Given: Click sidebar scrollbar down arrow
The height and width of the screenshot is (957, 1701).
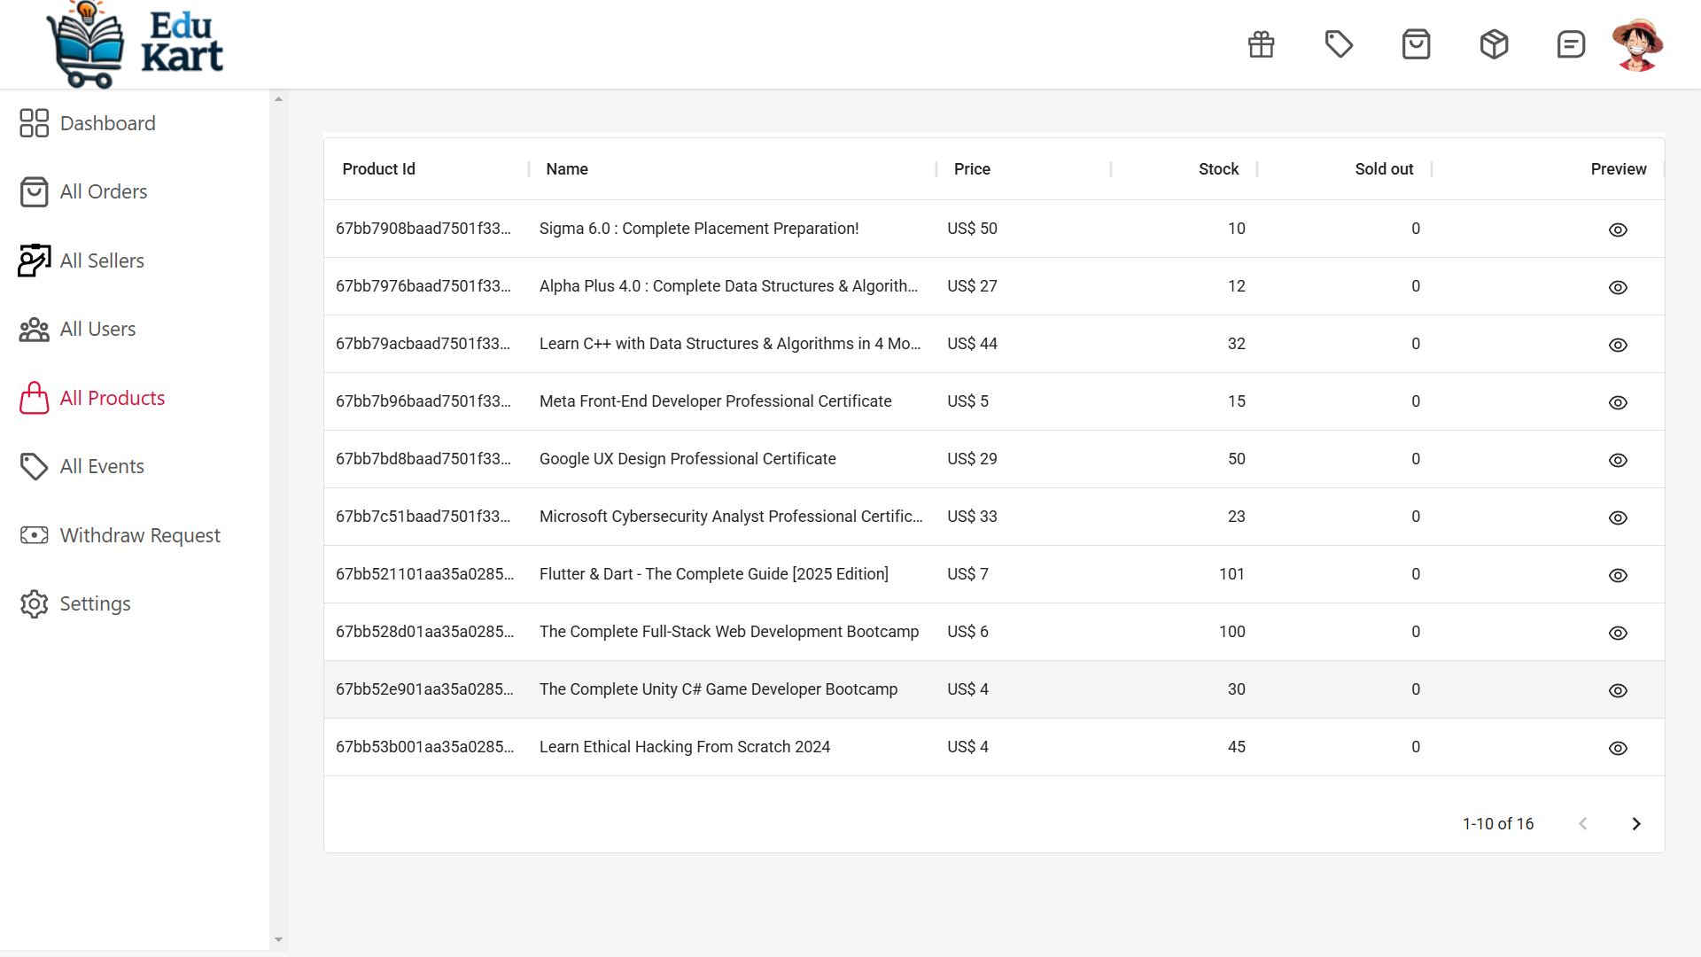Looking at the screenshot, I should (x=278, y=939).
